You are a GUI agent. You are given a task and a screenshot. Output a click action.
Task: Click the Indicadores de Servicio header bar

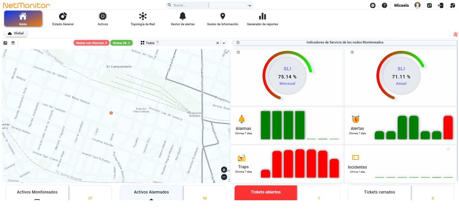point(345,43)
